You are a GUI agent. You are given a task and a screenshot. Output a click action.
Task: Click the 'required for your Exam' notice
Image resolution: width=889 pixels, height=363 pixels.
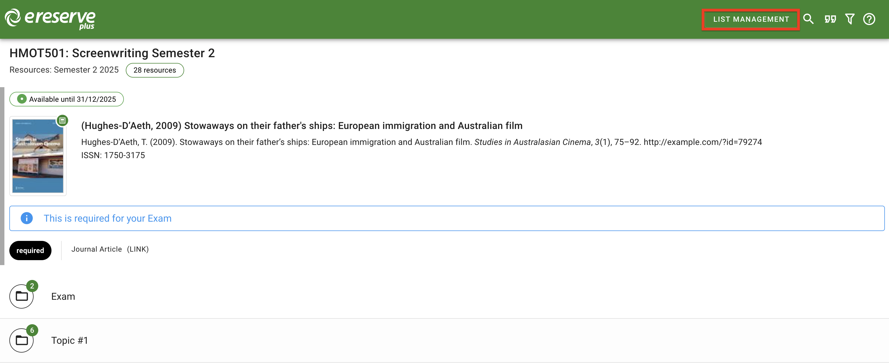107,219
